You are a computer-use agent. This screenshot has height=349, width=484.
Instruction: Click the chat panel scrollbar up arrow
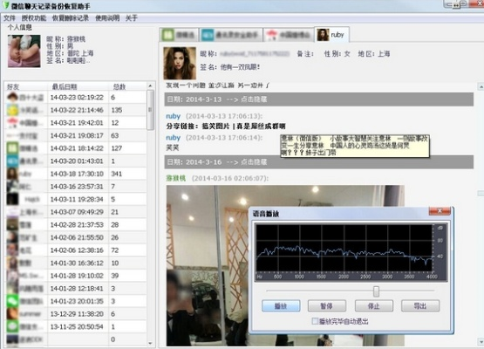481,86
